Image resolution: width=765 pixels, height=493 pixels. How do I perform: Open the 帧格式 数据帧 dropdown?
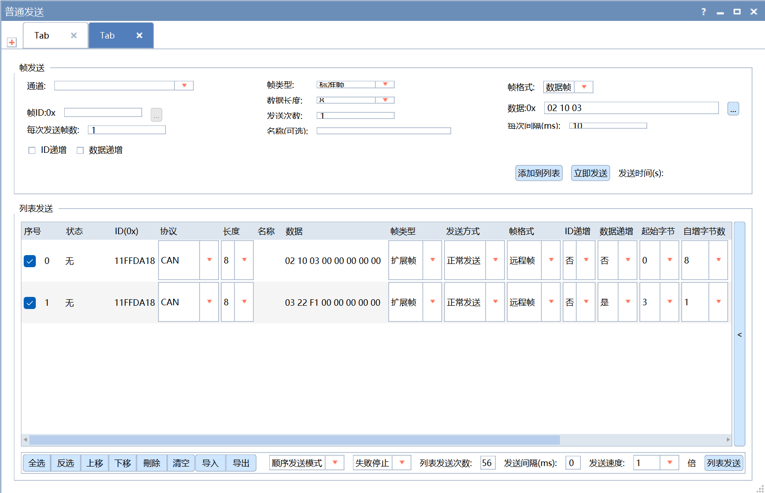pyautogui.click(x=584, y=87)
